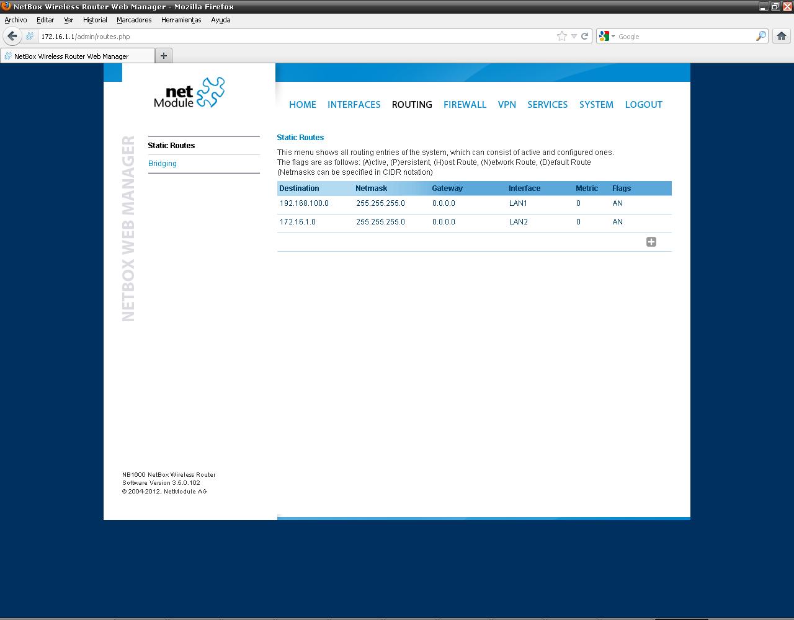Click the address bar URL field

pos(297,37)
